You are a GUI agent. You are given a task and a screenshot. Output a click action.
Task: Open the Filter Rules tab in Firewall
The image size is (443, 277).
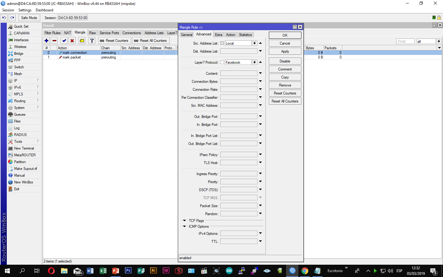coord(53,33)
